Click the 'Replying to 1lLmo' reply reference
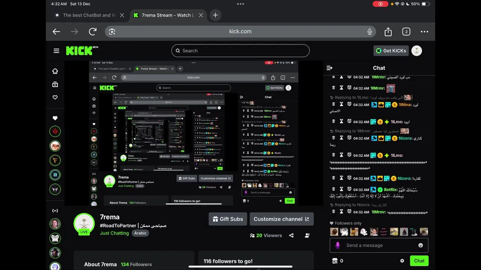The width and height of the screenshot is (481, 270). tap(371, 97)
